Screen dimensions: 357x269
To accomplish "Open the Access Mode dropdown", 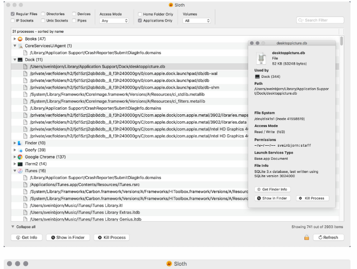I will (114, 21).
